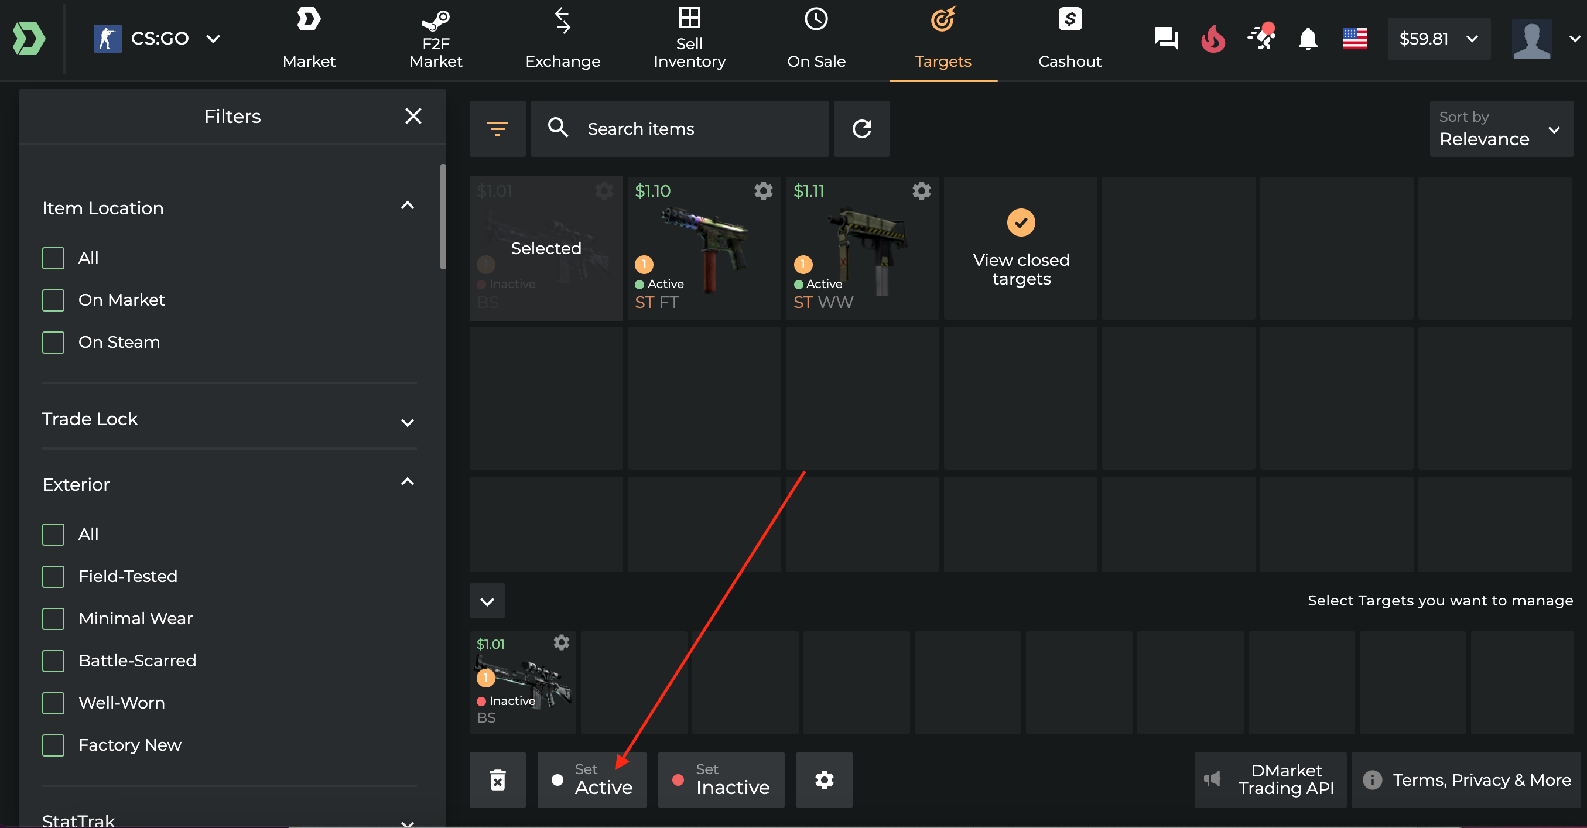Select the $1.11 ST WW target card
This screenshot has width=1587, height=828.
tap(862, 248)
